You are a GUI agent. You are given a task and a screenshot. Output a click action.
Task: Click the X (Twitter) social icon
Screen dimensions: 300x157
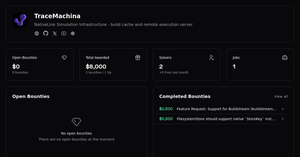point(55,33)
